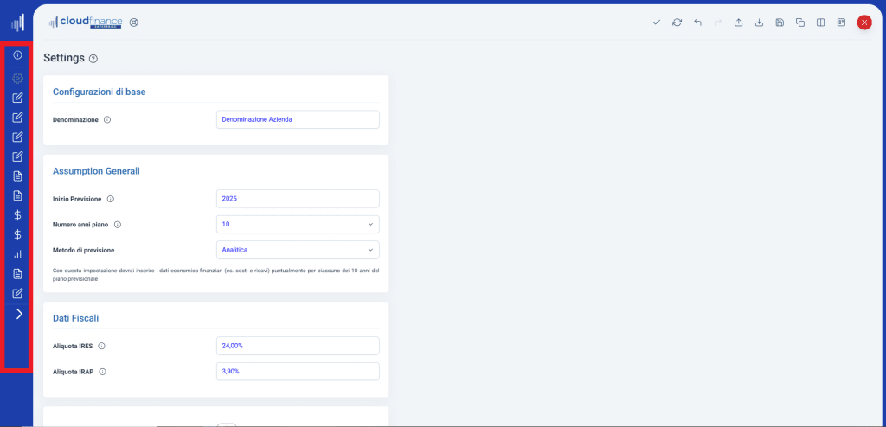Click the duplicate copy icon

[800, 22]
